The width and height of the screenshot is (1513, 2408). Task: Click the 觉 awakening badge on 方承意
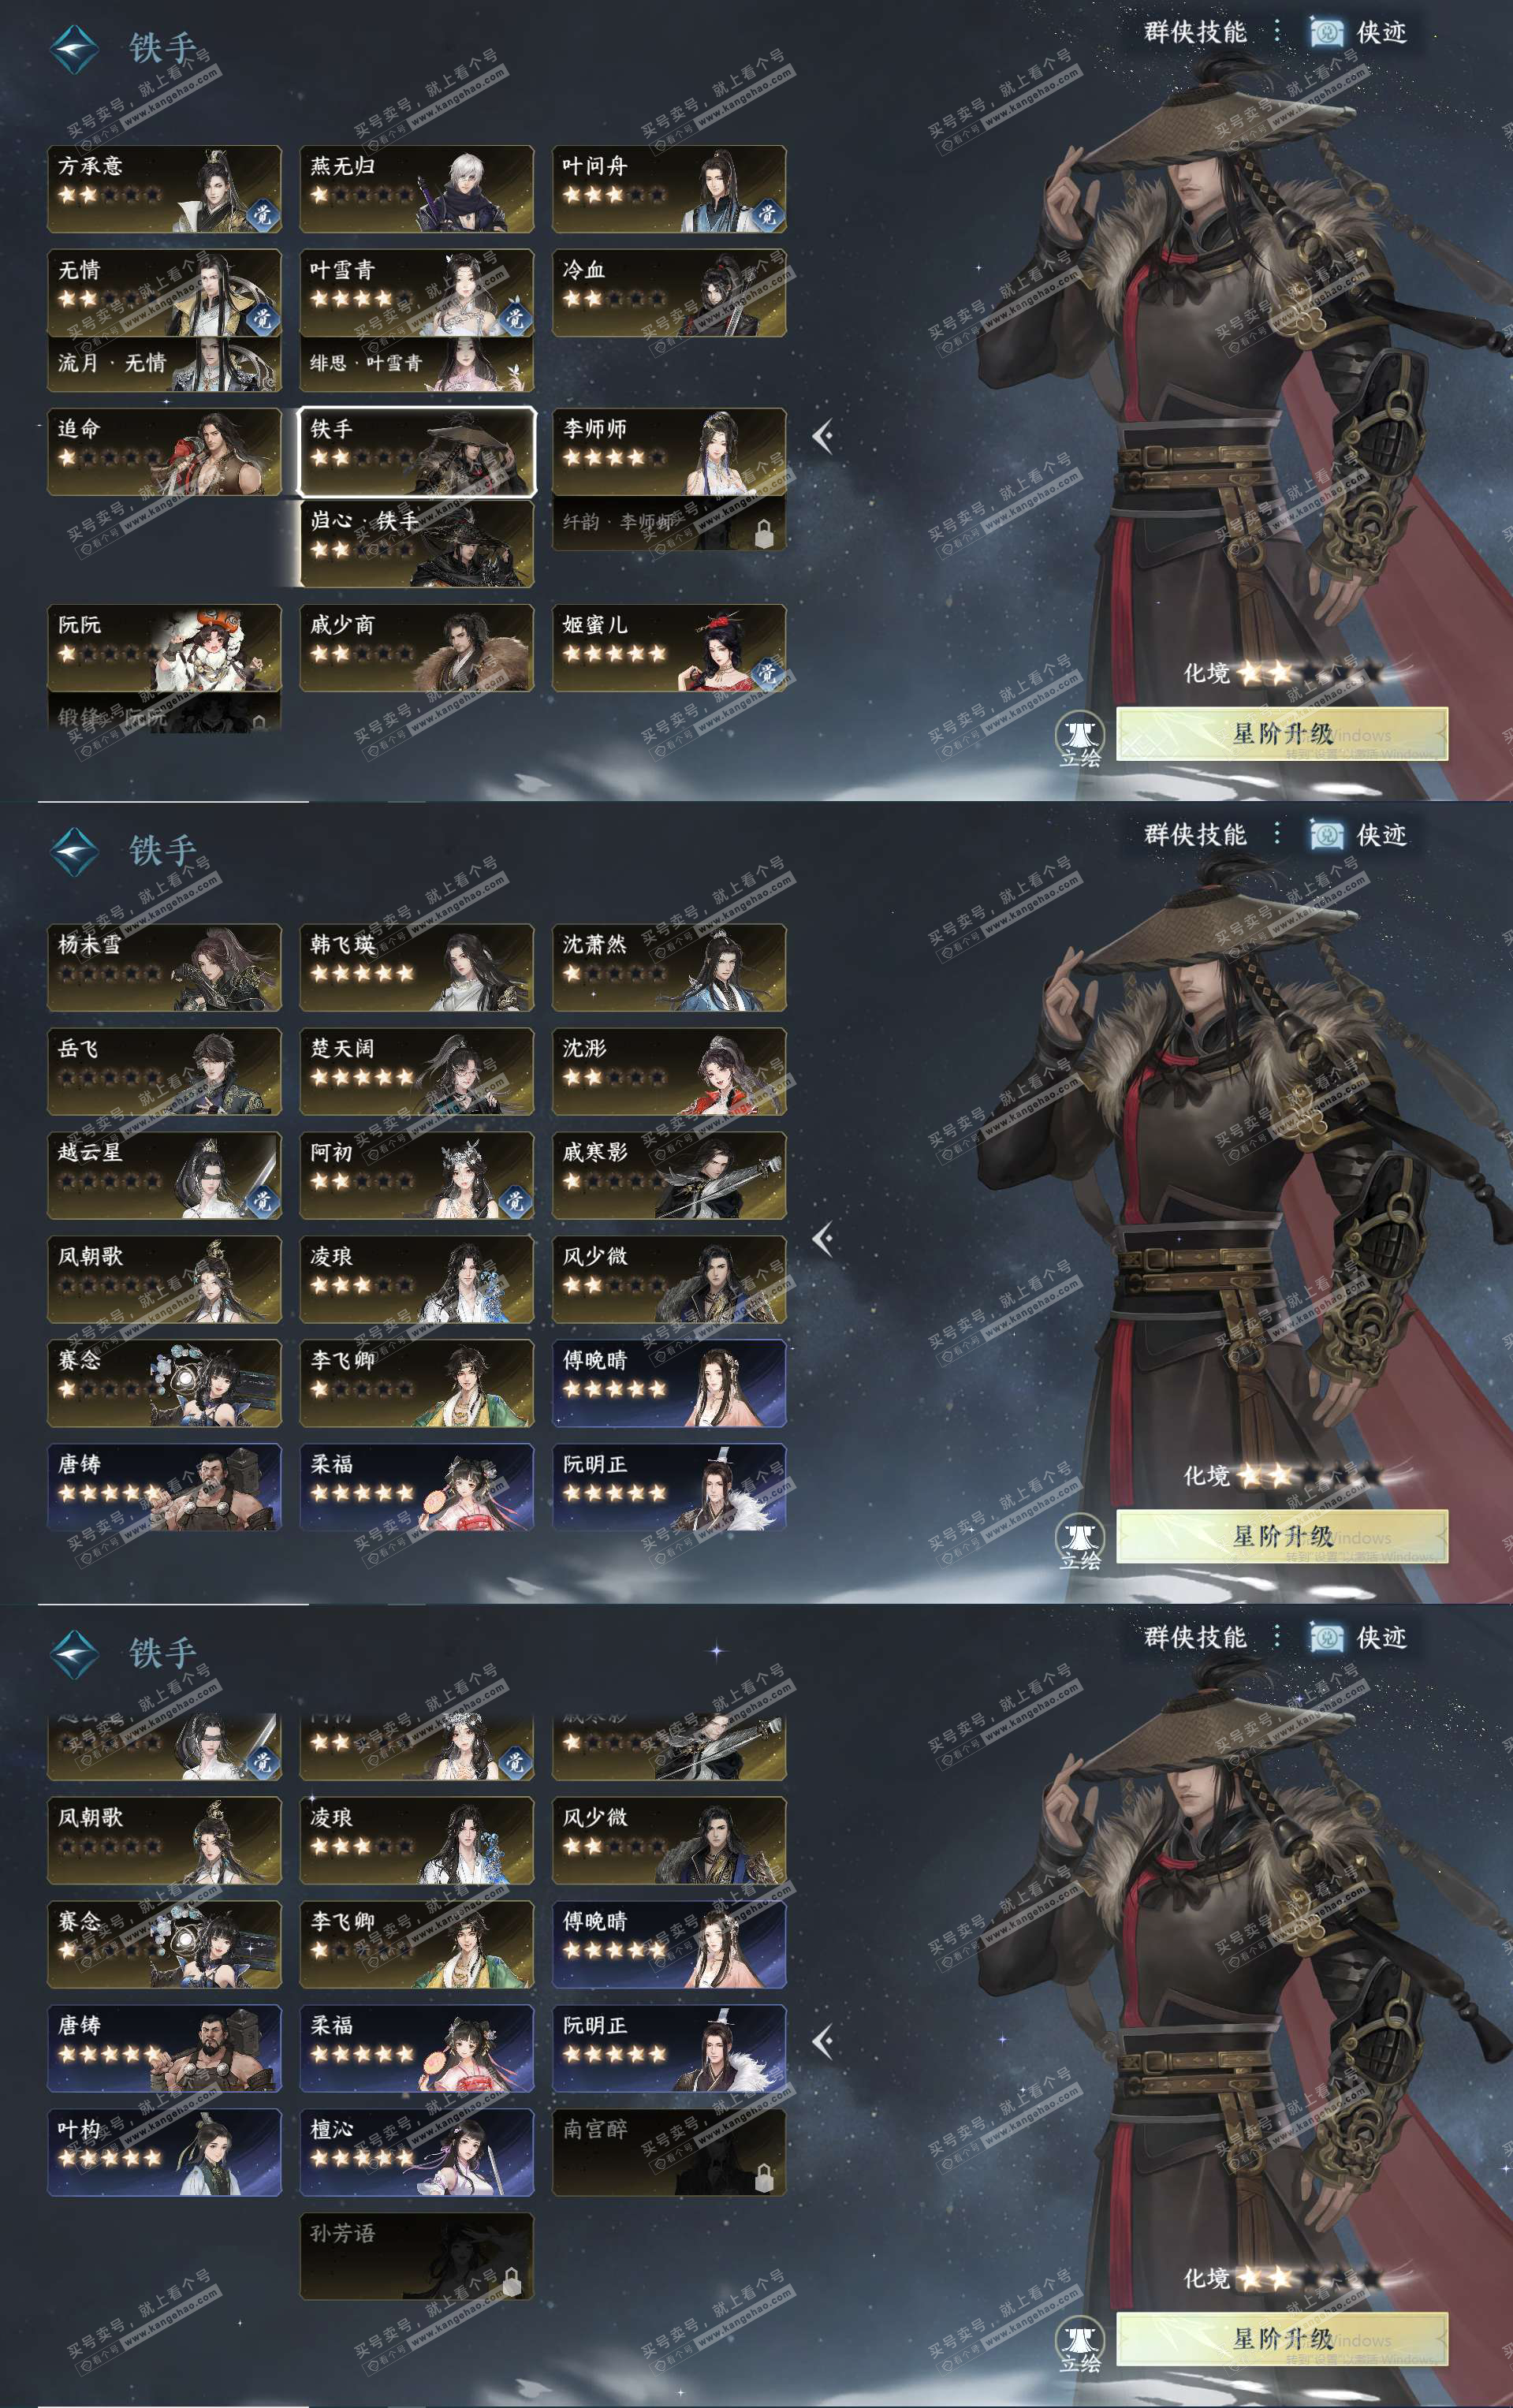pos(262,214)
